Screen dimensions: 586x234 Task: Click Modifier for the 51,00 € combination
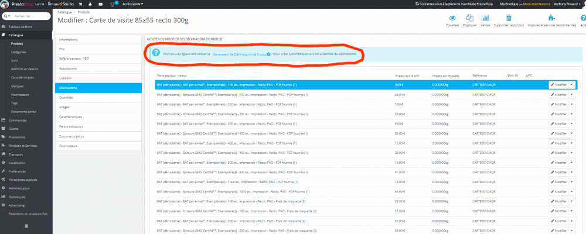click(x=558, y=211)
